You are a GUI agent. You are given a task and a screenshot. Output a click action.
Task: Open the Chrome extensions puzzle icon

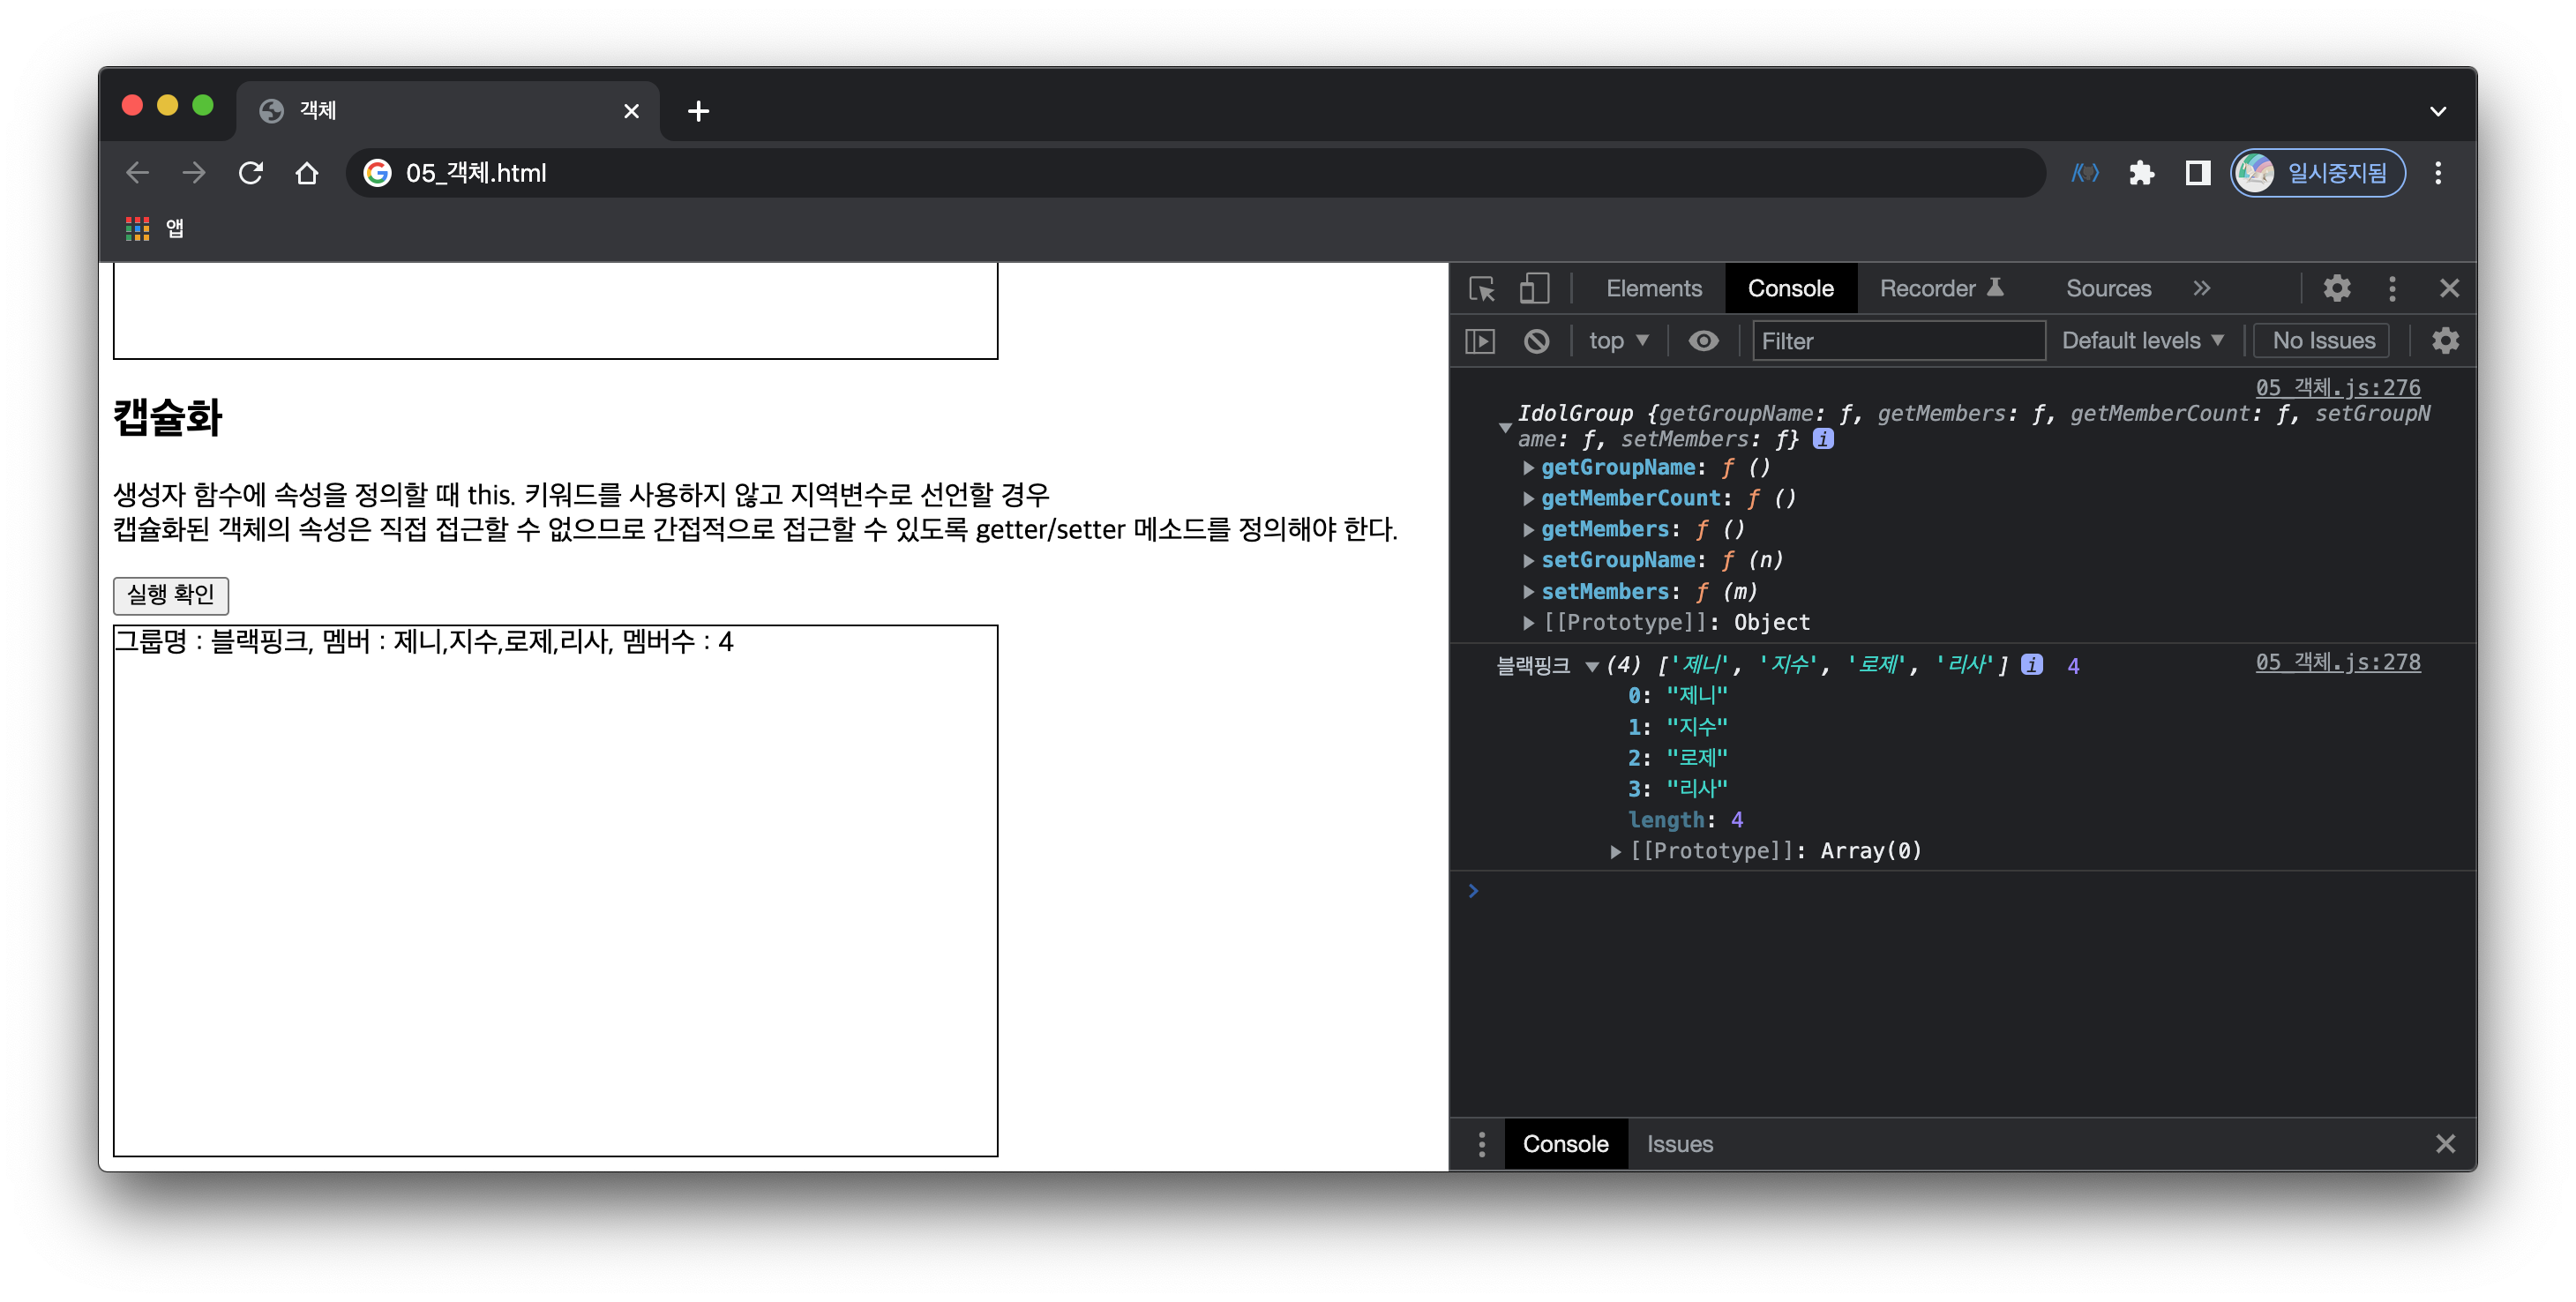2141,173
